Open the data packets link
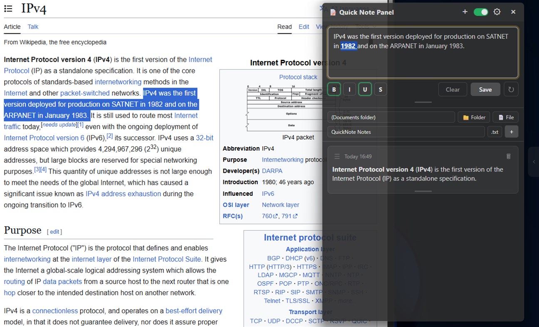539x327 pixels. click(62, 282)
